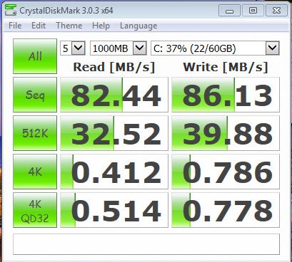Click the Seq read result 82.44

click(114, 95)
